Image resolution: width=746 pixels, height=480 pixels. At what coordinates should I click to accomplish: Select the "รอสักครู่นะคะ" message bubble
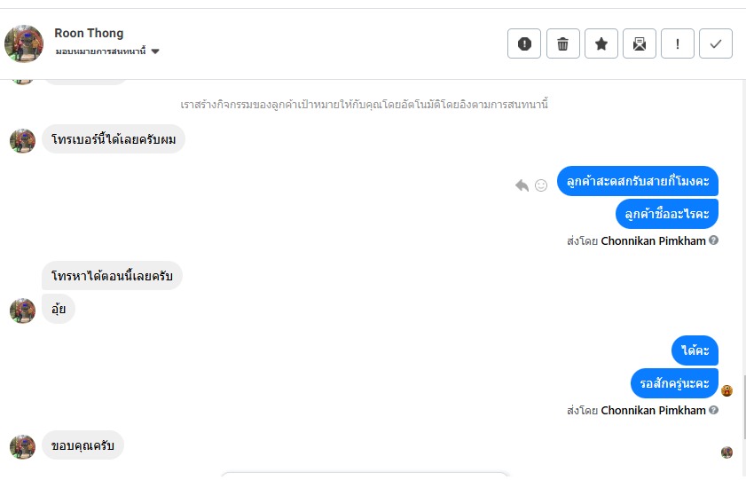pos(674,383)
